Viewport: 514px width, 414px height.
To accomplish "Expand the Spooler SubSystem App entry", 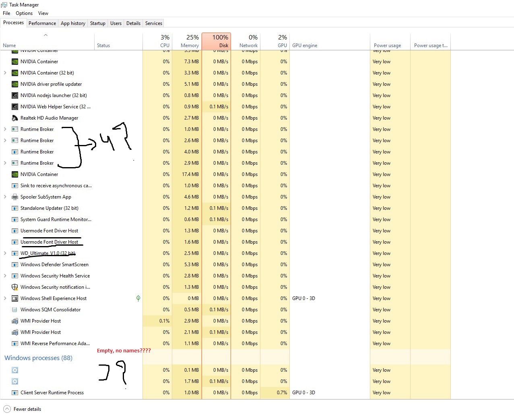I will coord(5,197).
